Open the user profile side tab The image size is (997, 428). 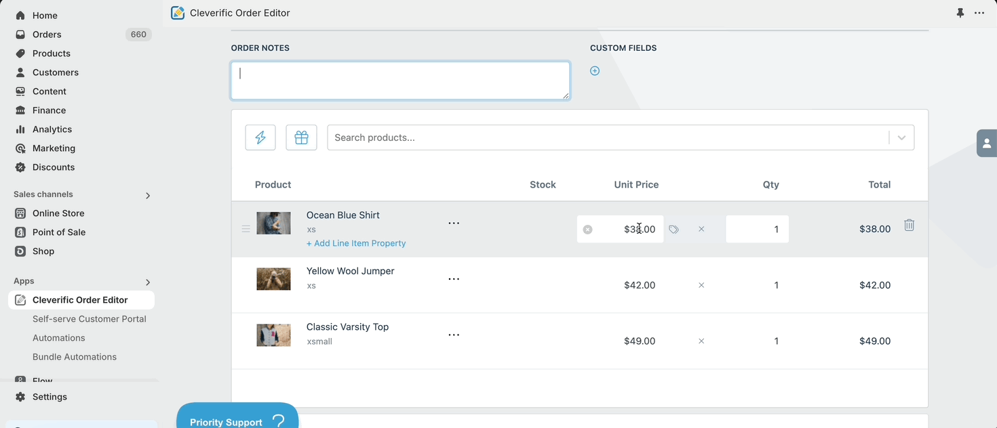tap(987, 143)
